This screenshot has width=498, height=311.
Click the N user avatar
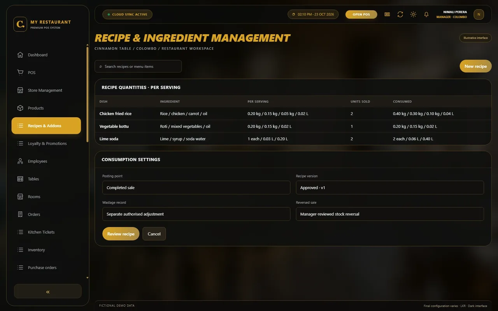(x=479, y=14)
